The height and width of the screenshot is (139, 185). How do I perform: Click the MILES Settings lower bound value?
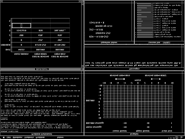tap(124, 127)
